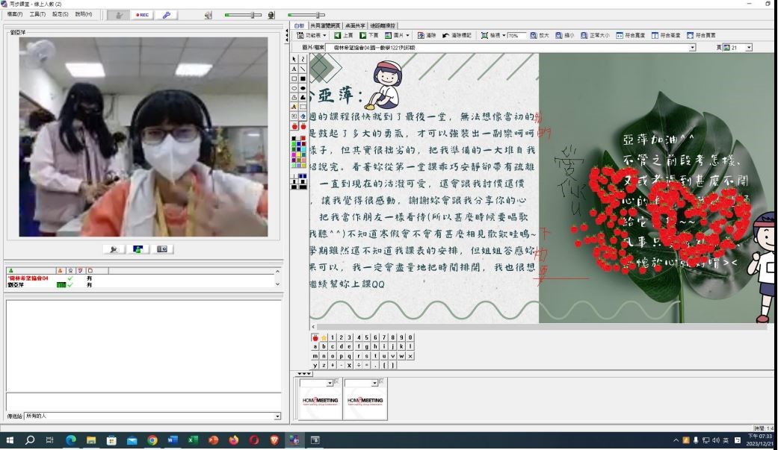Open the send-to (所有的人) recipient dropdown
The width and height of the screenshot is (778, 450).
click(277, 416)
